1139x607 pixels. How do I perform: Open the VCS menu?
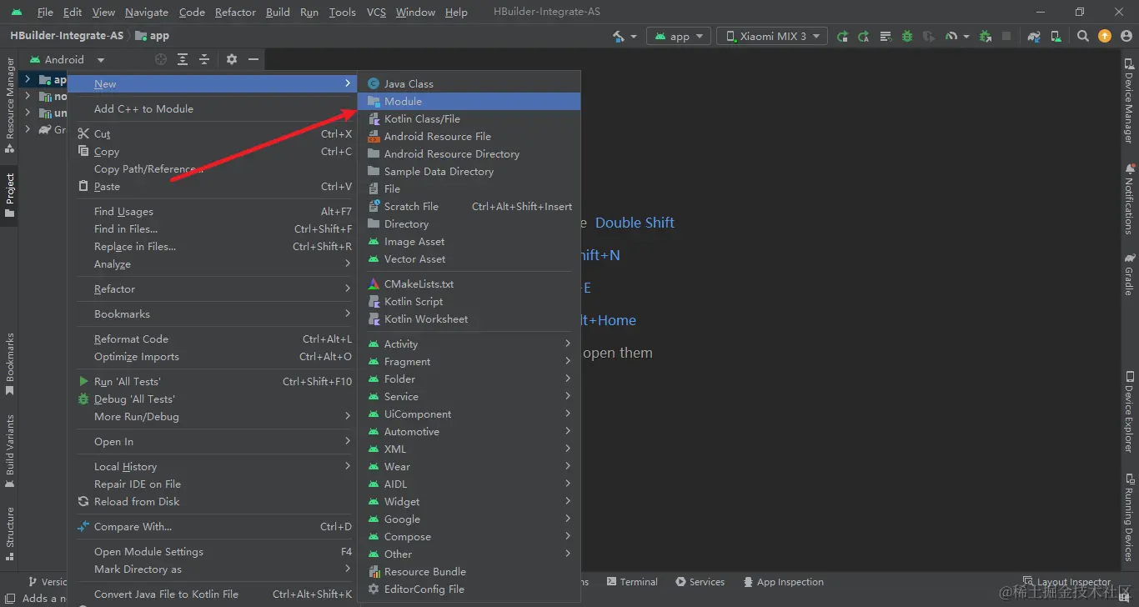[x=376, y=12]
